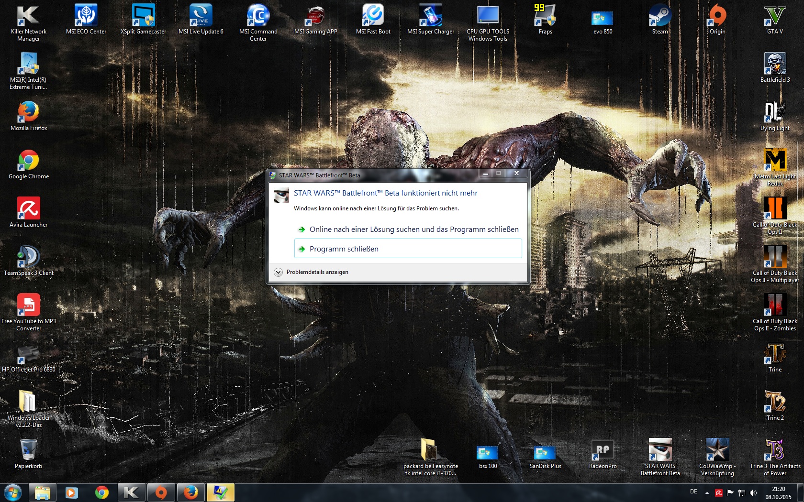Open Windows Explorer from taskbar
Viewport: 804px width, 502px height.
coord(42,492)
